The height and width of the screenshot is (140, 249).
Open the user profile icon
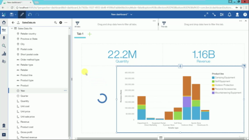(x=237, y=15)
